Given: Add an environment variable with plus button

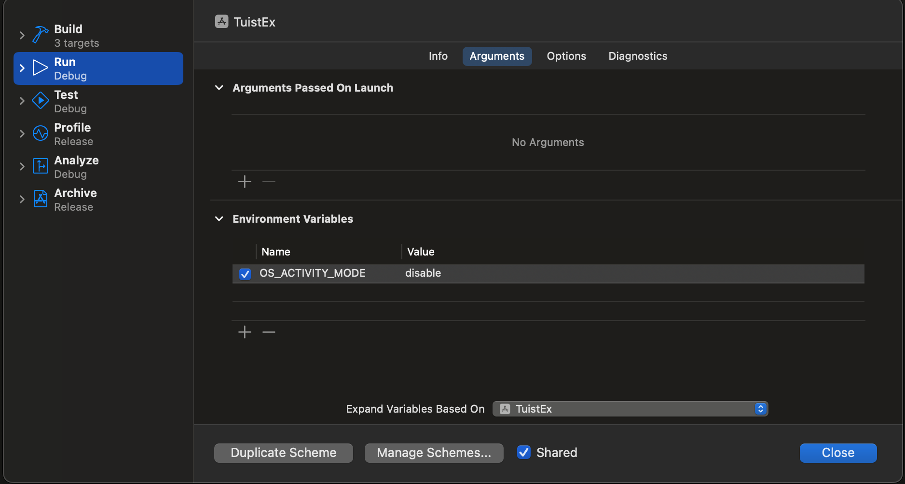Looking at the screenshot, I should pos(245,332).
